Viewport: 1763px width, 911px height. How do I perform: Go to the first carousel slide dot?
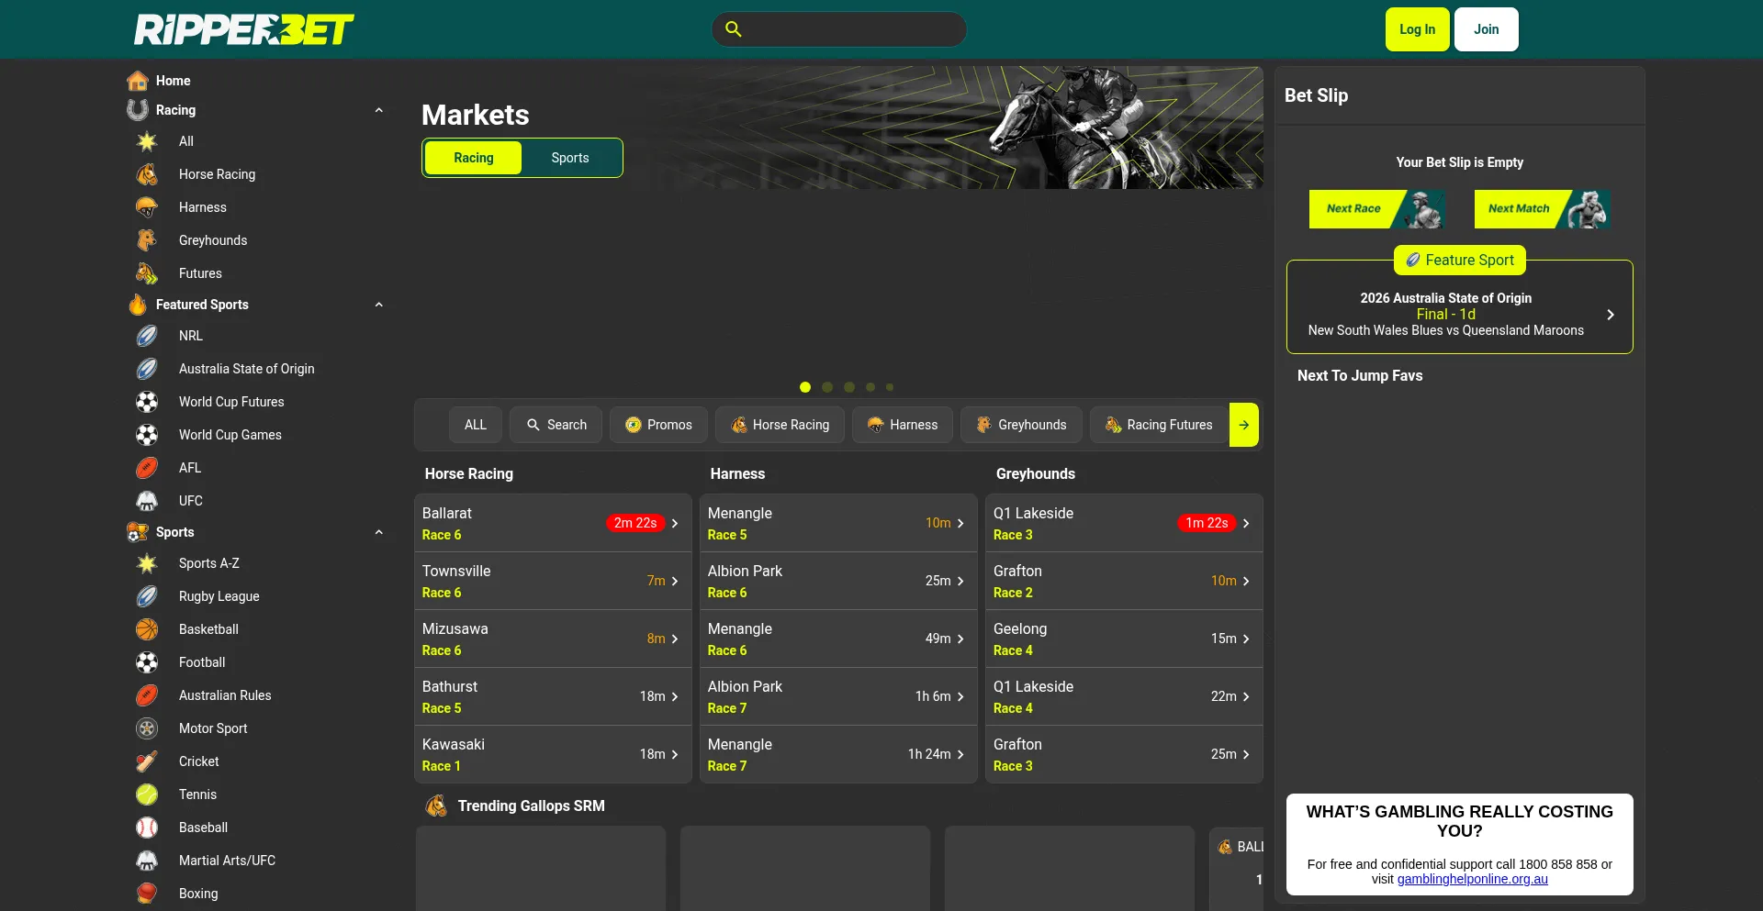805,387
